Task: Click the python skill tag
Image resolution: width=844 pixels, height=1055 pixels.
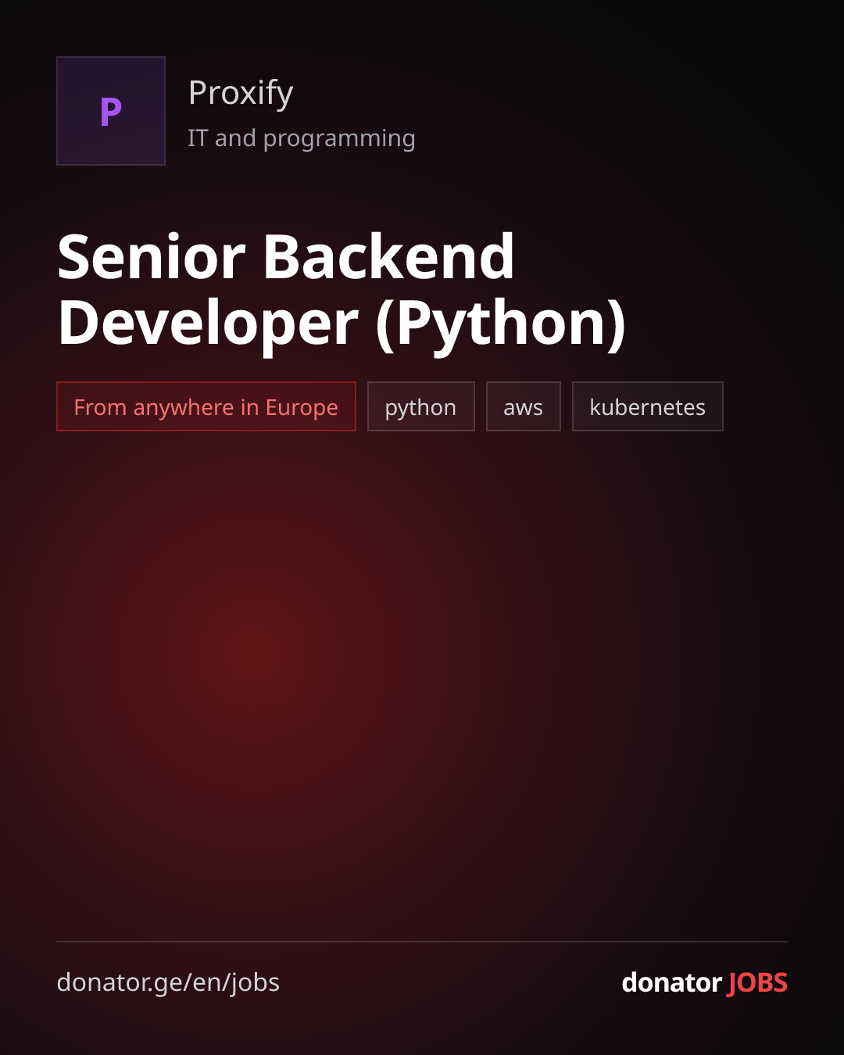Action: tap(421, 406)
